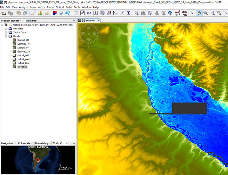The image size is (228, 175).
Task: Select the Draw Line tool
Action: (226, 13)
